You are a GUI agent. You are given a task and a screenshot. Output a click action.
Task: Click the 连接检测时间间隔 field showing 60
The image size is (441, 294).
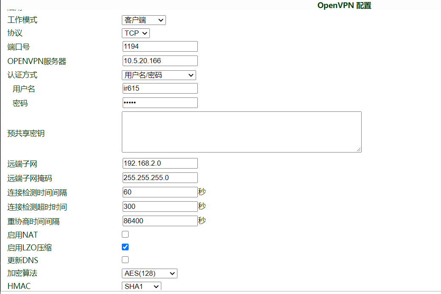click(x=160, y=192)
